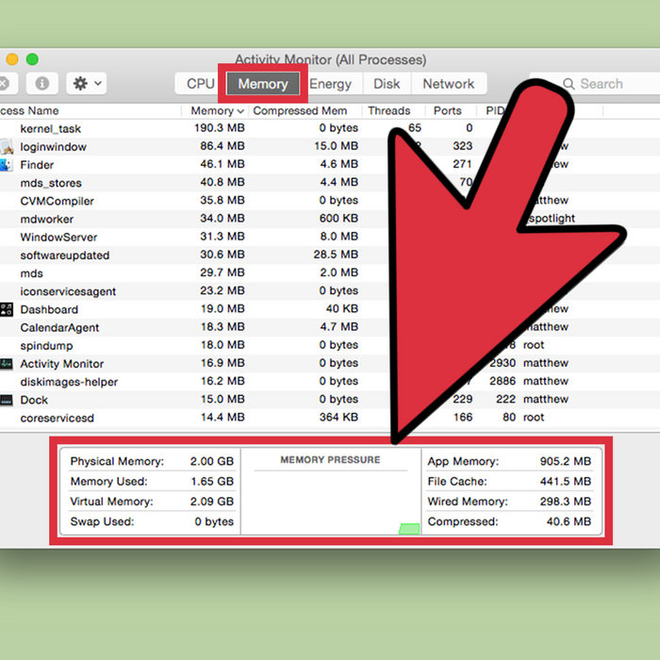Switch to the Network tab
The image size is (660, 660).
(x=449, y=83)
